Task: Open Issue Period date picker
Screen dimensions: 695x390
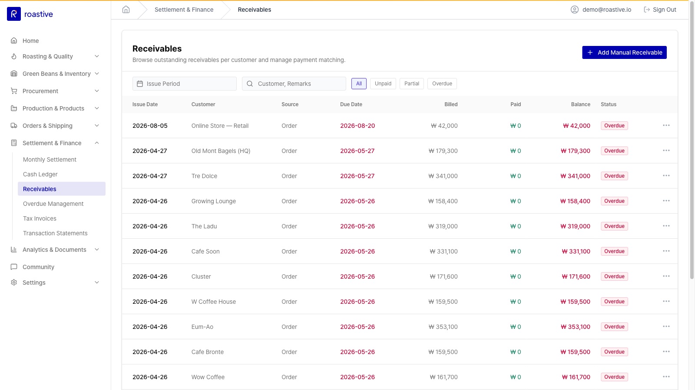Action: [185, 84]
